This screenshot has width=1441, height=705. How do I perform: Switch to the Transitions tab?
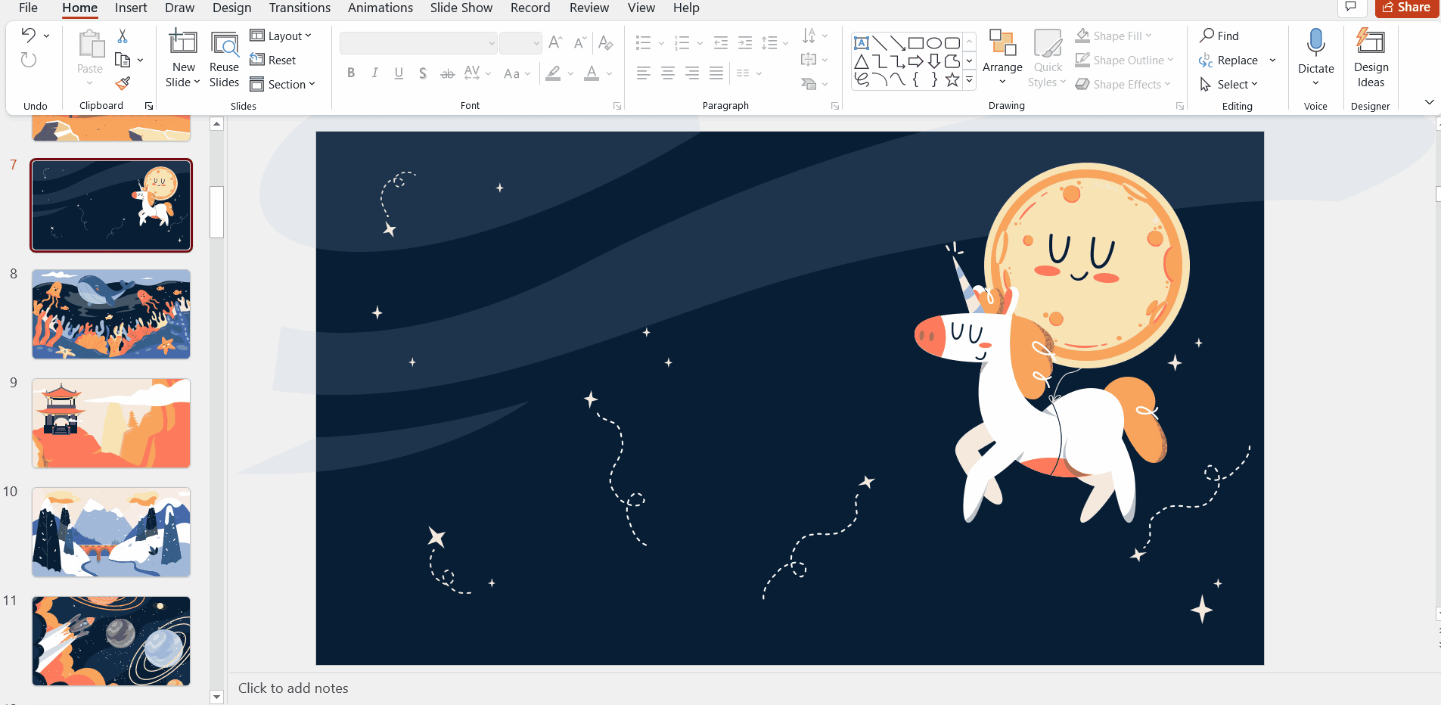click(300, 8)
